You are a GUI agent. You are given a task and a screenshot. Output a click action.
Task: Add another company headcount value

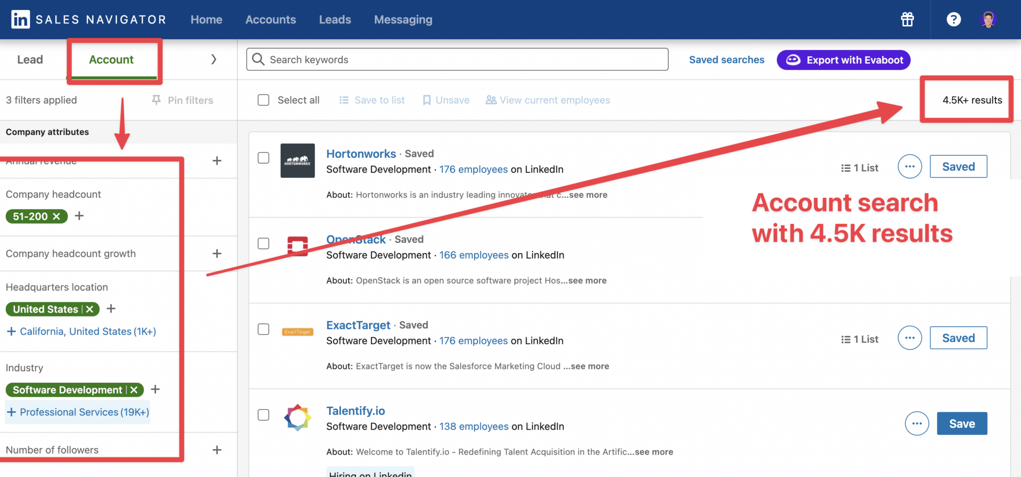click(79, 216)
